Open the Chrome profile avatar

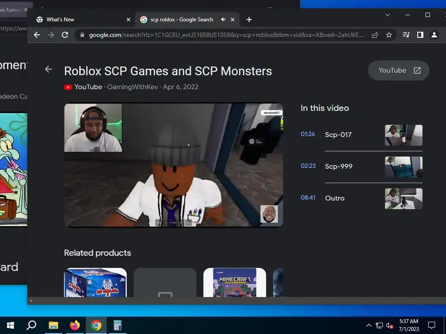(434, 35)
